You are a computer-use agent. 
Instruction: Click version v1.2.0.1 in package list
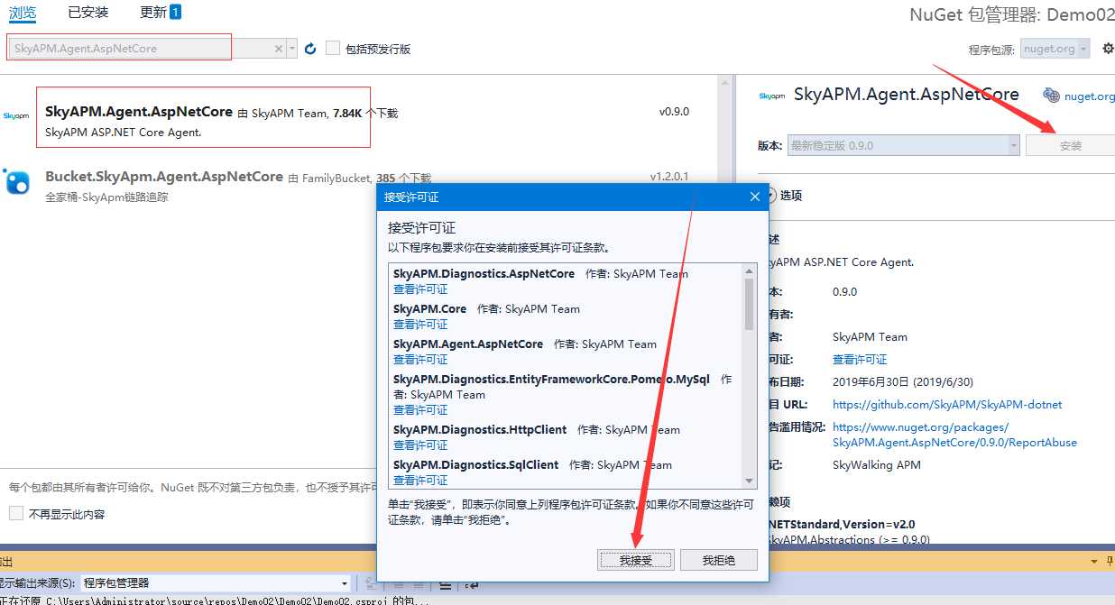pyautogui.click(x=669, y=177)
